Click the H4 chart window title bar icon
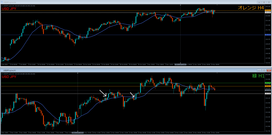The width and height of the screenshot is (272, 135). coord(2,2)
